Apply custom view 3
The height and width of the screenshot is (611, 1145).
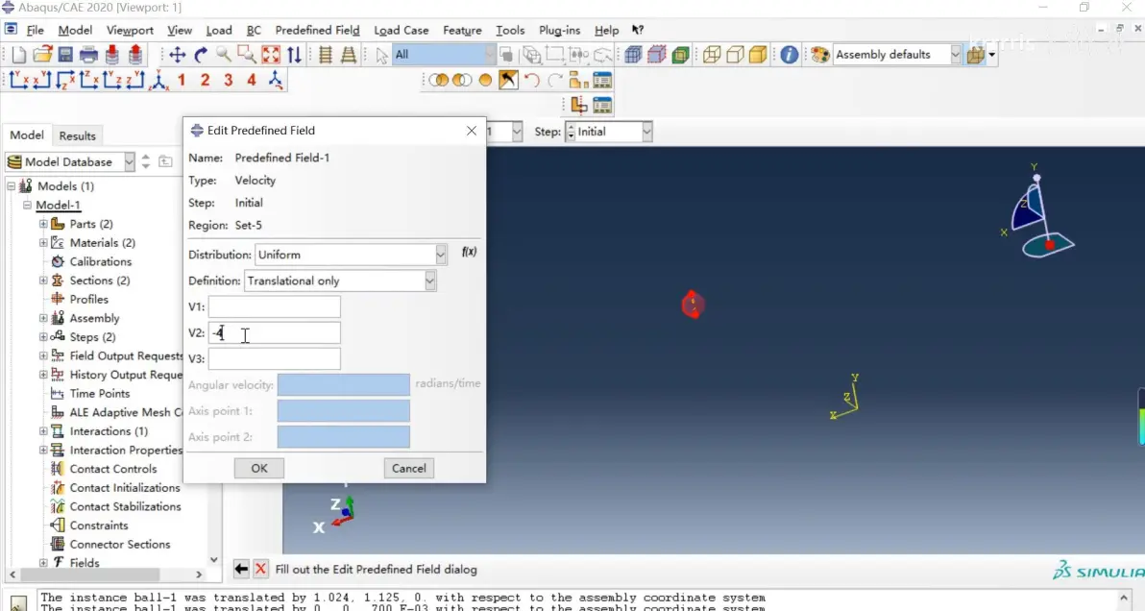click(x=229, y=81)
